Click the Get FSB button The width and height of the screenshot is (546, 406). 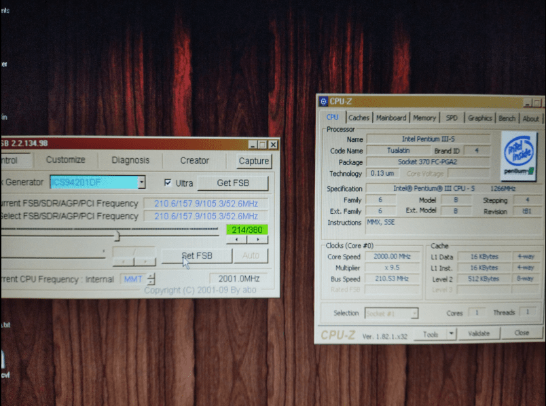233,183
